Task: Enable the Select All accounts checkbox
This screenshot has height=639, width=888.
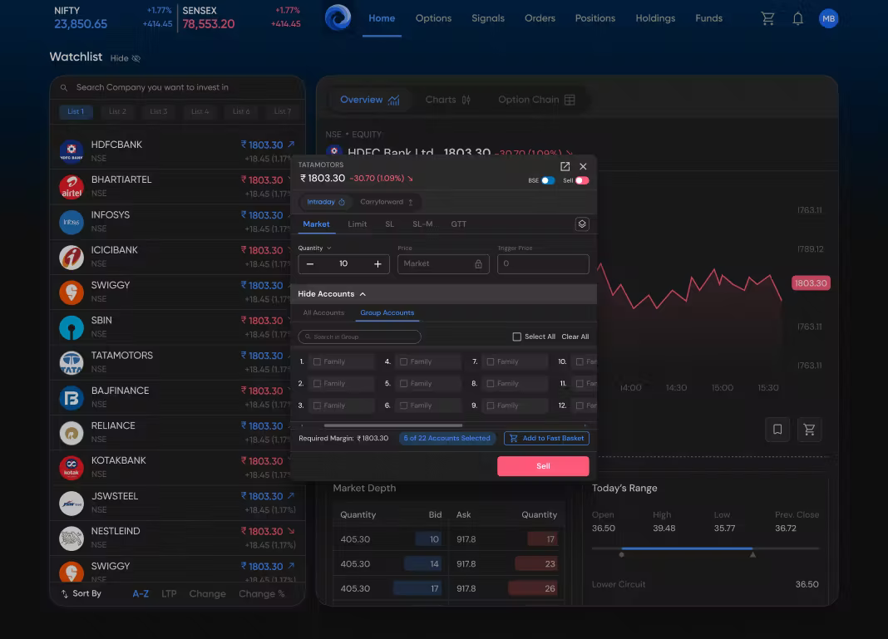Action: 516,337
